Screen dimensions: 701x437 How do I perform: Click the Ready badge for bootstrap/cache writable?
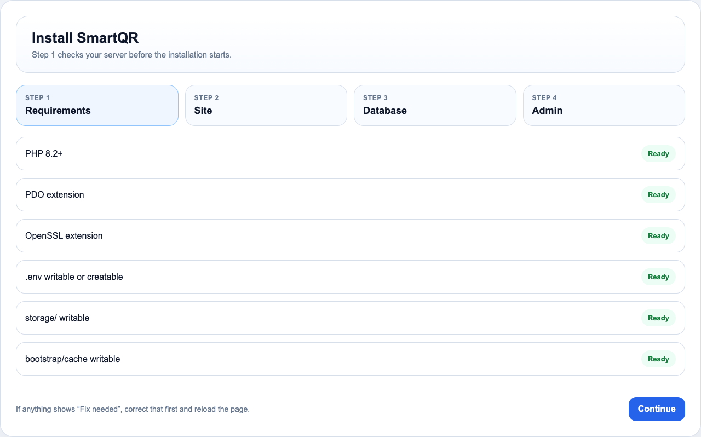click(x=658, y=359)
